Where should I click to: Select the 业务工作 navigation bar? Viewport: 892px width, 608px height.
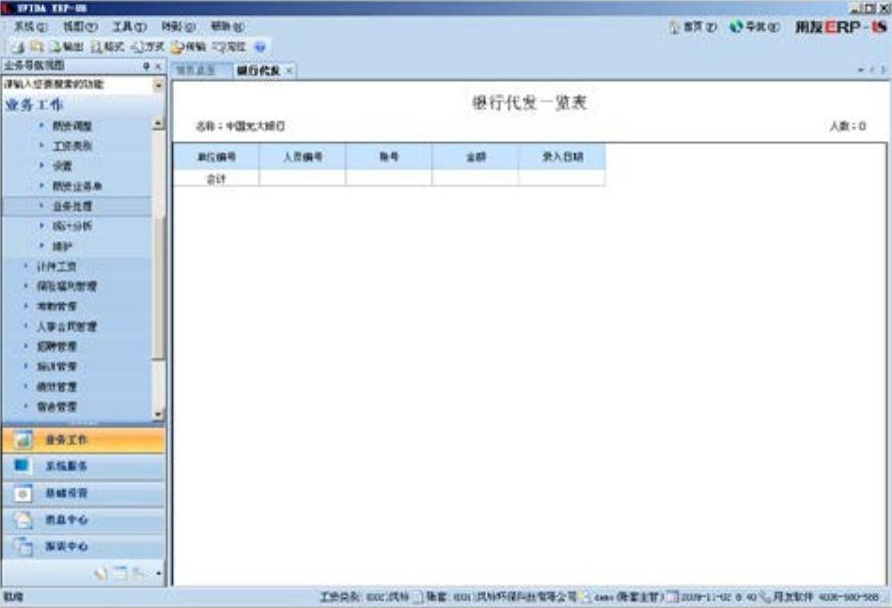tap(84, 440)
